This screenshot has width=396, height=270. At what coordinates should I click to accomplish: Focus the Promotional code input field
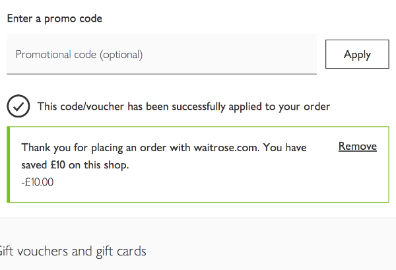point(162,54)
